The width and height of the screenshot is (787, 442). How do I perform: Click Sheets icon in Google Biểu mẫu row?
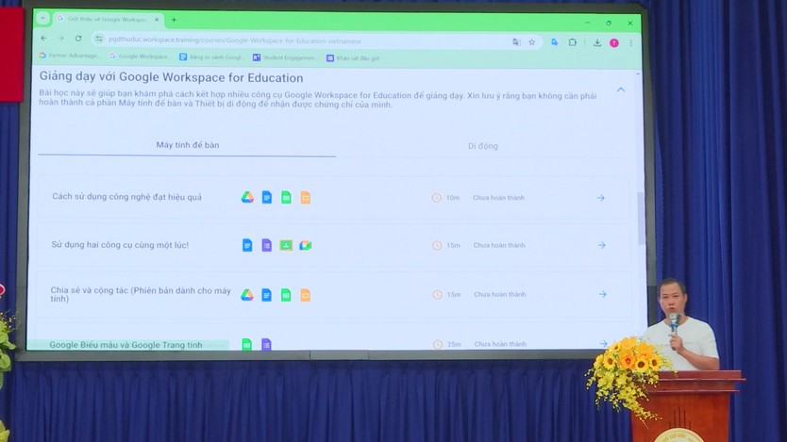[247, 344]
